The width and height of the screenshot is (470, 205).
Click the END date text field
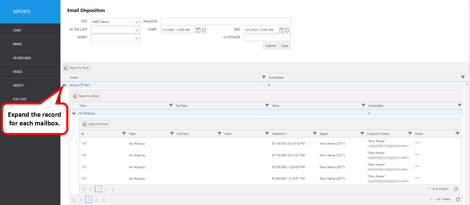tap(261, 30)
